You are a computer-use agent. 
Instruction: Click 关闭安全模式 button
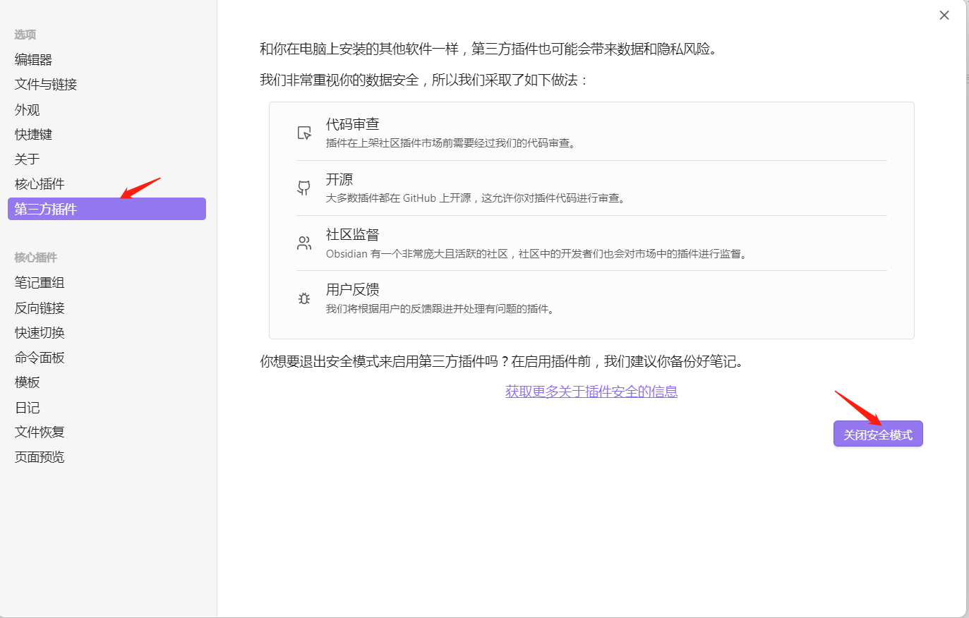(x=878, y=435)
